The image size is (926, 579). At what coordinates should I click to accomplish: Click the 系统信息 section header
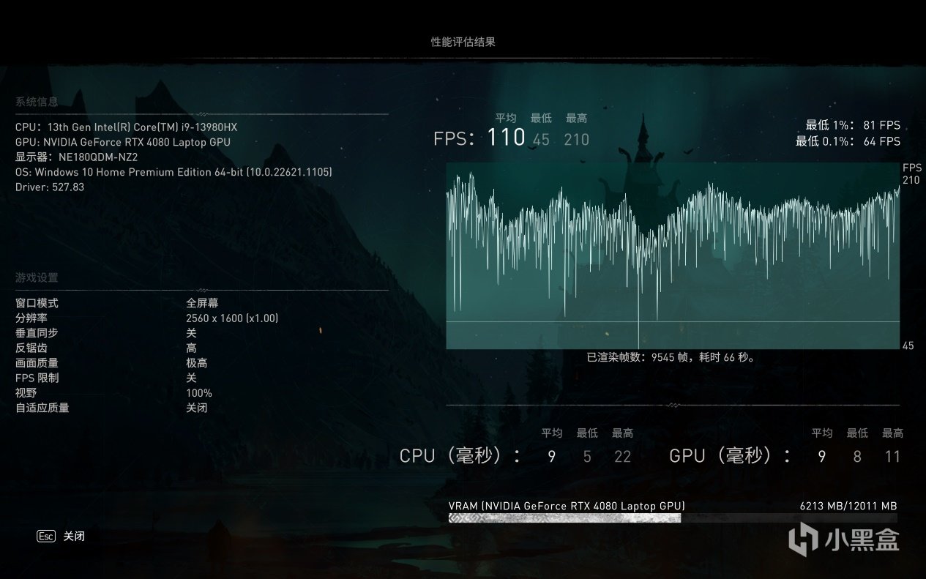[x=37, y=102]
